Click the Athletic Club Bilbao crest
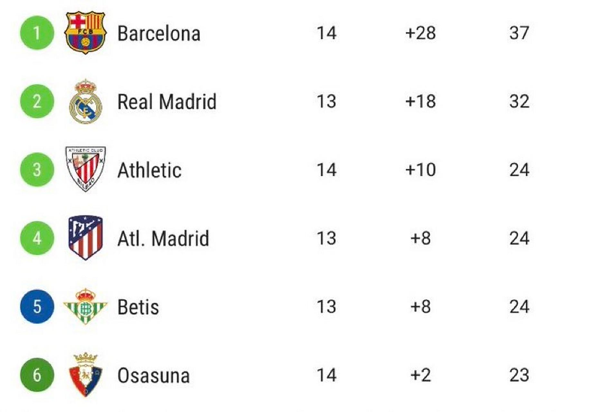Screen dimensions: 590x412 pos(85,169)
